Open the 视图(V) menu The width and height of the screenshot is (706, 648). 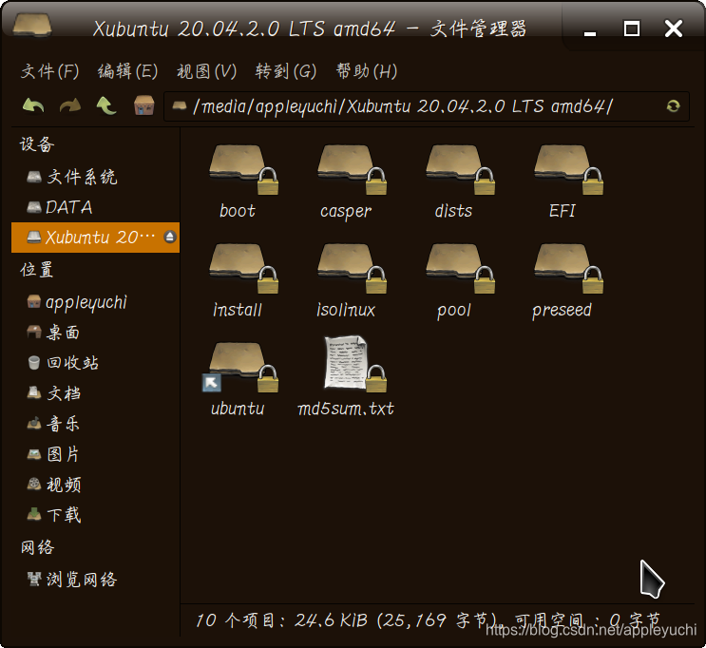tap(206, 71)
